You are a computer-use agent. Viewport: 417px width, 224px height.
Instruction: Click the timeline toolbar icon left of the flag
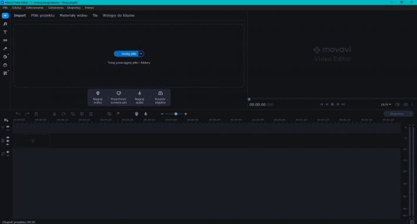coord(109,114)
